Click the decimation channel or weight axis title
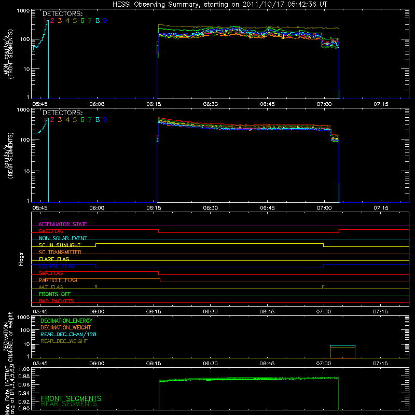The width and height of the screenshot is (415, 415). pos(8,337)
